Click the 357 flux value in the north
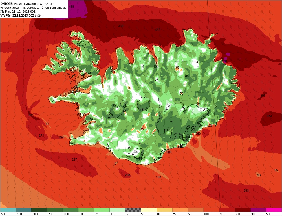Screen dimensions: 282x216 (x=157, y=30)
